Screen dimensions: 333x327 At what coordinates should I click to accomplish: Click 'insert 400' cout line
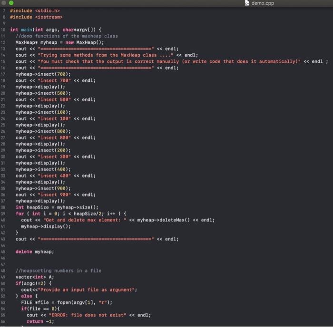pos(56,176)
